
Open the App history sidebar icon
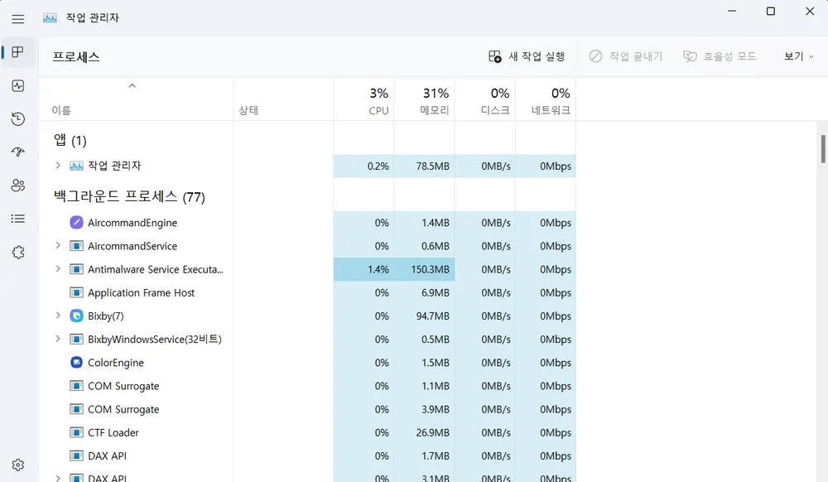click(18, 118)
